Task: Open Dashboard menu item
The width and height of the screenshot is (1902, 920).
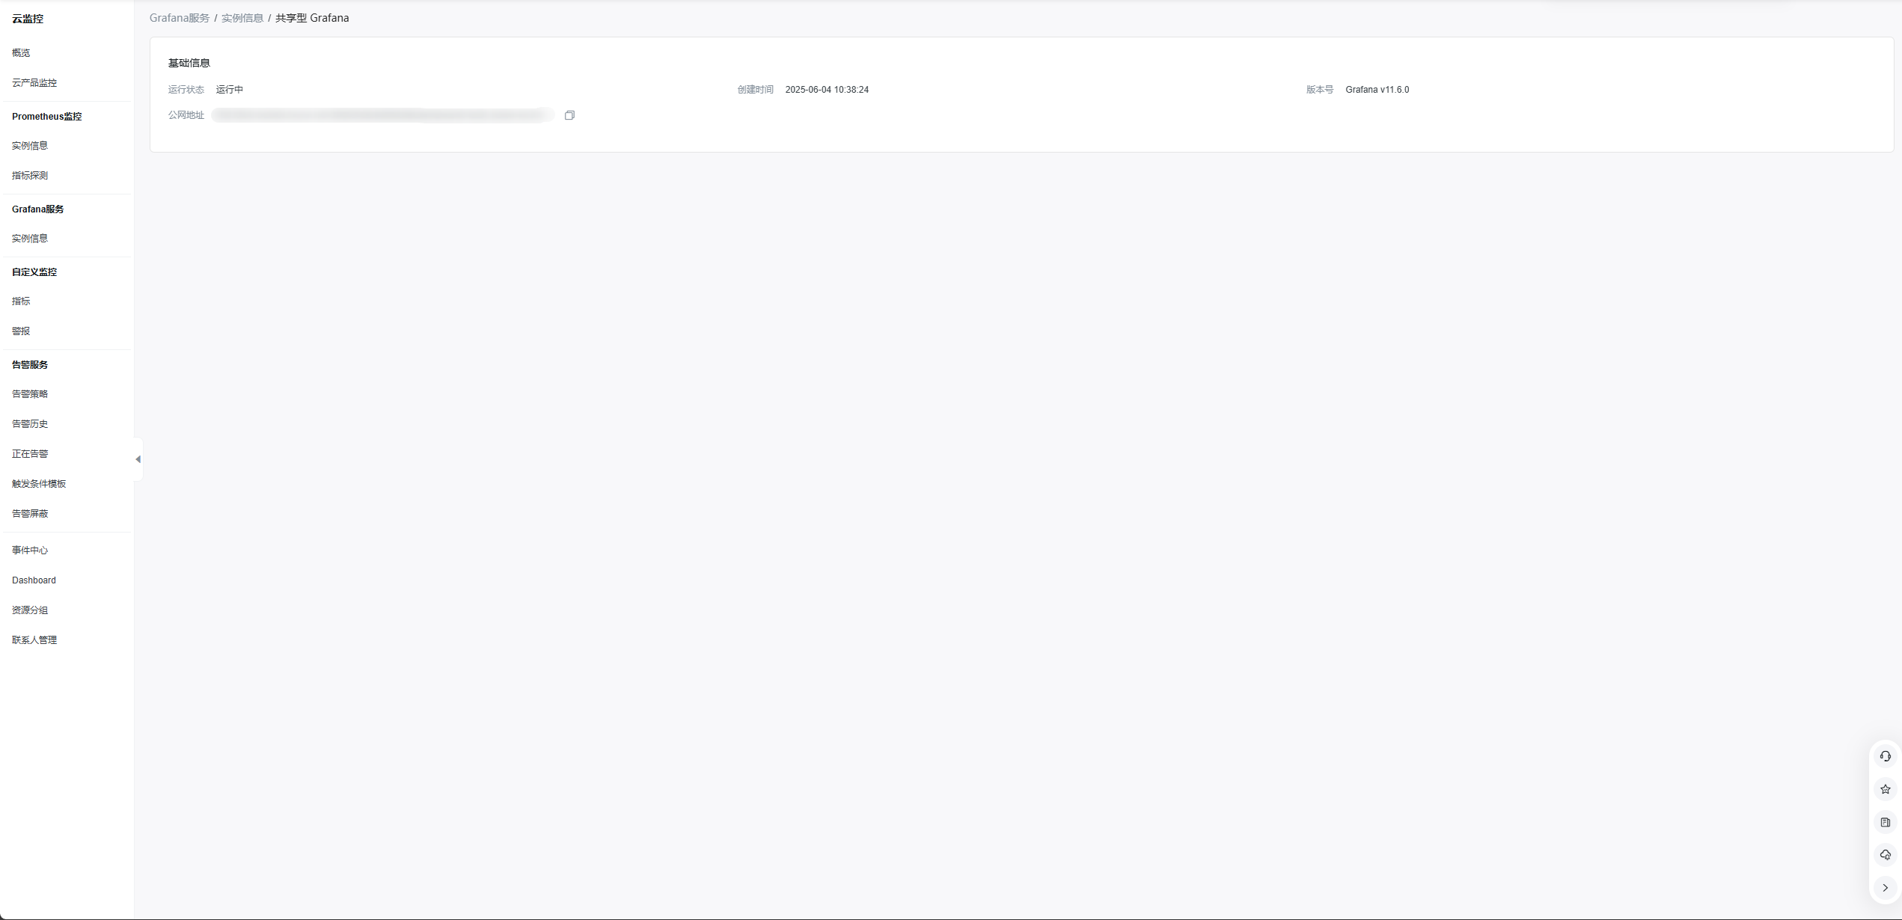Action: (34, 580)
